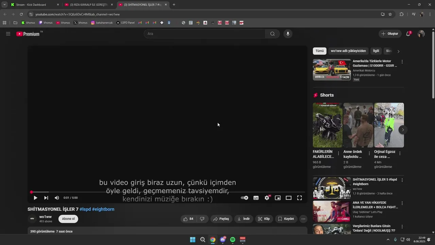Open the YouTube guide hamburger menu
Viewport: 435px width, 245px height.
pos(8,34)
